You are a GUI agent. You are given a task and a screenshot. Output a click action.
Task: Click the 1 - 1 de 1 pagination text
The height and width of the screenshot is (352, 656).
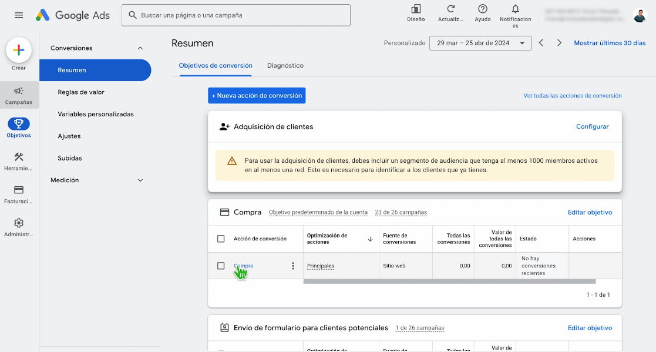(598, 294)
